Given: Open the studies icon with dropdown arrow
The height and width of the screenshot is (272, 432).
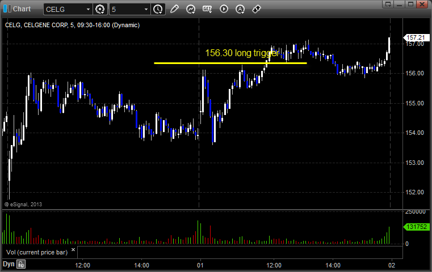Looking at the screenshot, I should (x=191, y=9).
